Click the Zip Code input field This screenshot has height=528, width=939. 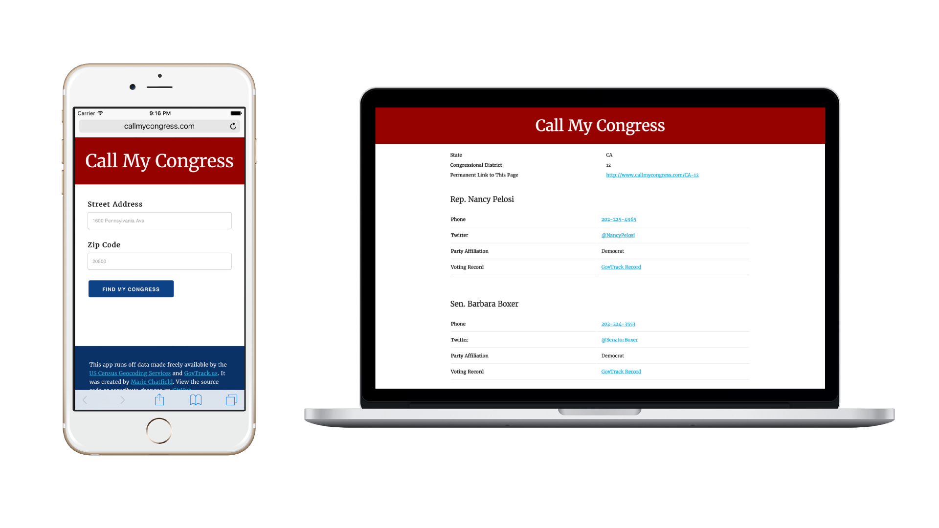coord(159,261)
